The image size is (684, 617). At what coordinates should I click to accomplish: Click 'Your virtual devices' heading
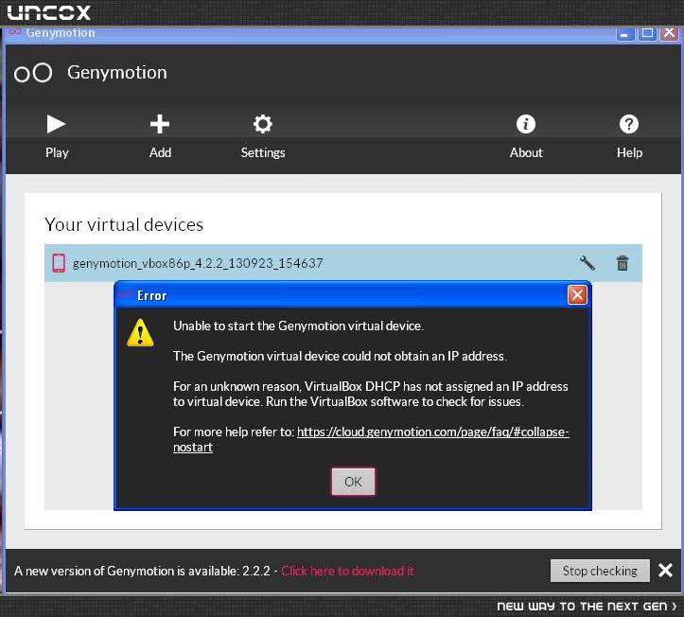(x=124, y=224)
